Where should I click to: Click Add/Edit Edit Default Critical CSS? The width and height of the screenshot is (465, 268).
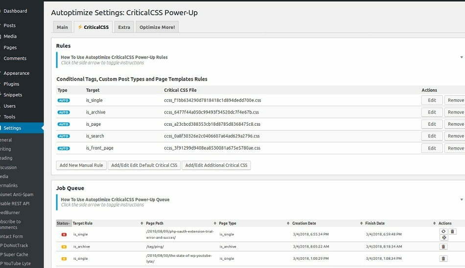[144, 165]
